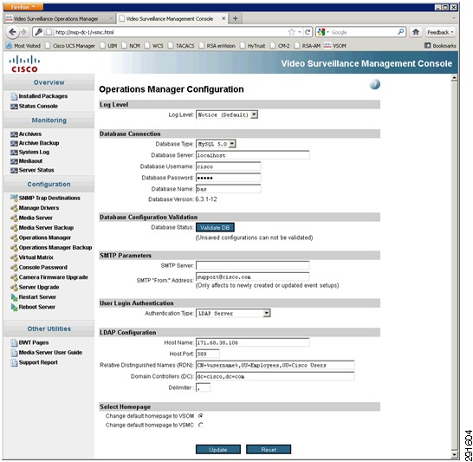473x462 pixels.
Task: Click the Archive Backup monitoring icon
Action: pos(14,143)
